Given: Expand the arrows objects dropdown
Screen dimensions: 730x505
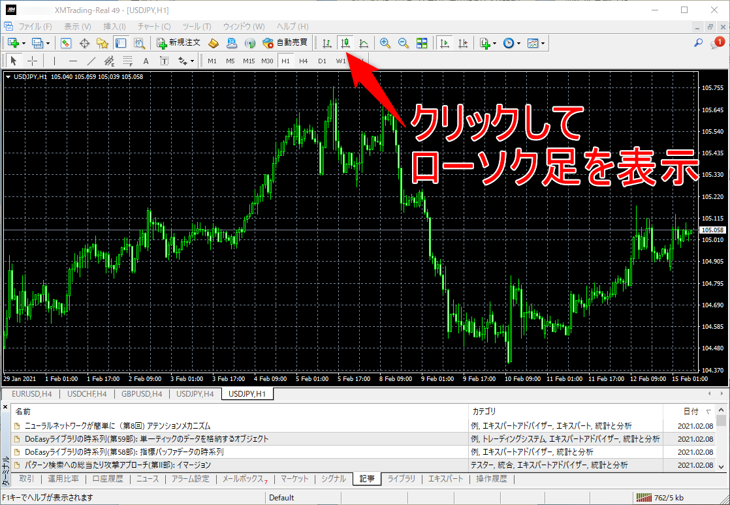Looking at the screenshot, I should (x=192, y=61).
